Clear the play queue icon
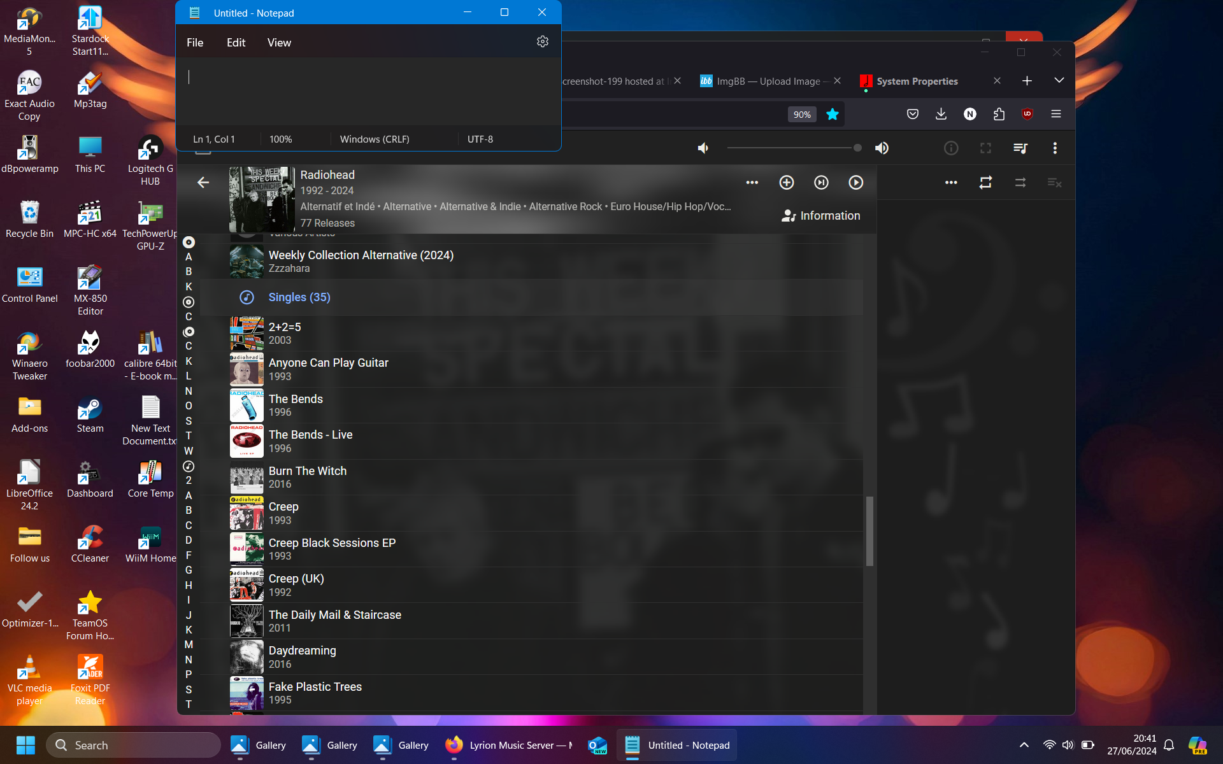 1055,183
